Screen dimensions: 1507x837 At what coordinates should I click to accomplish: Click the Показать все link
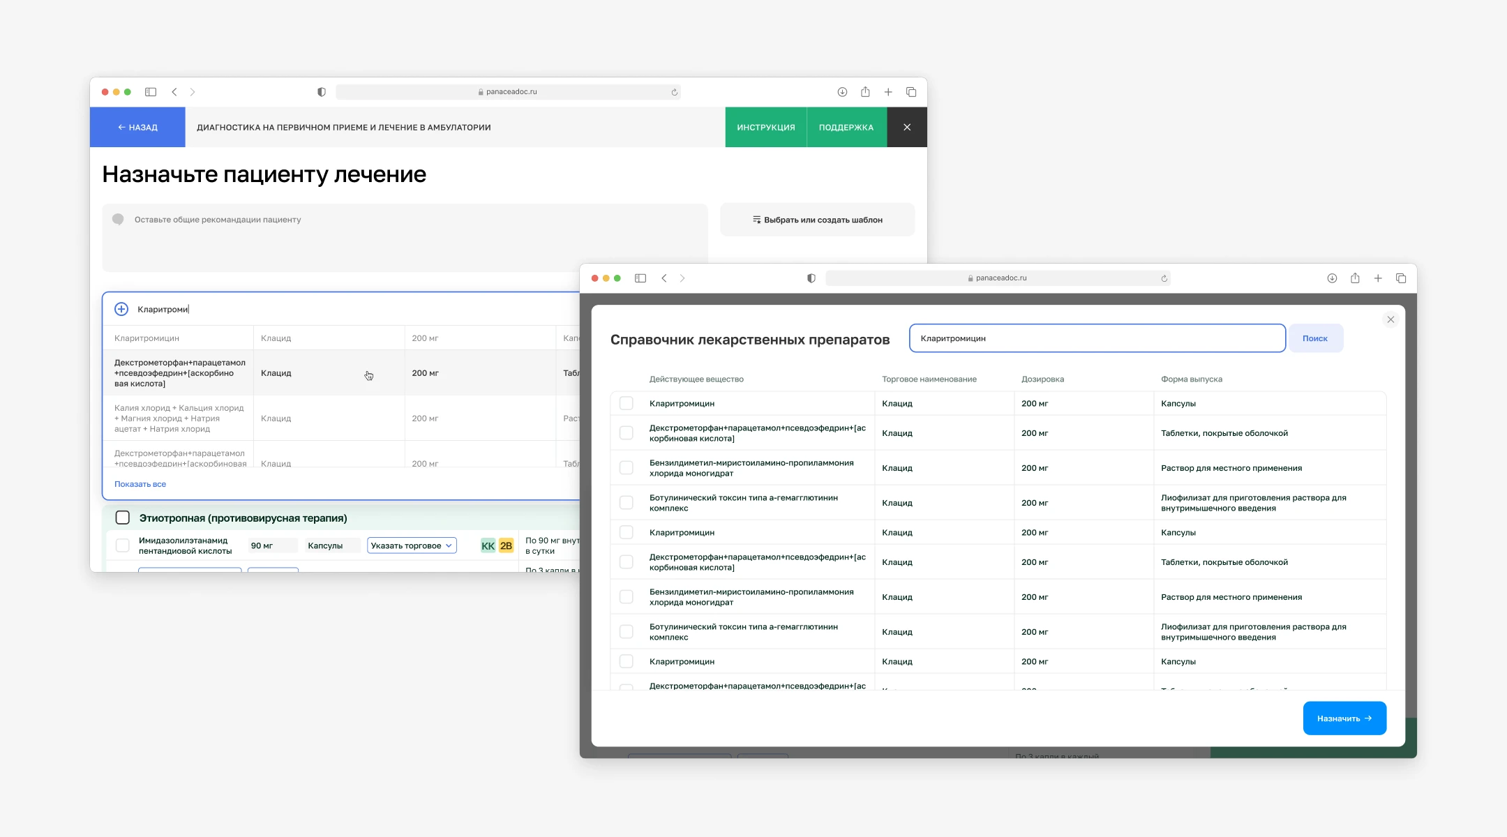click(x=140, y=484)
